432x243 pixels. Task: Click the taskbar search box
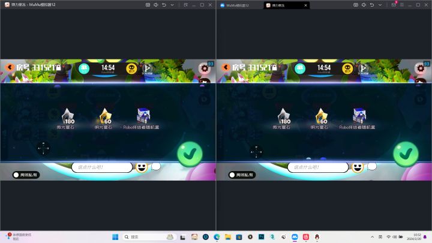(149, 237)
